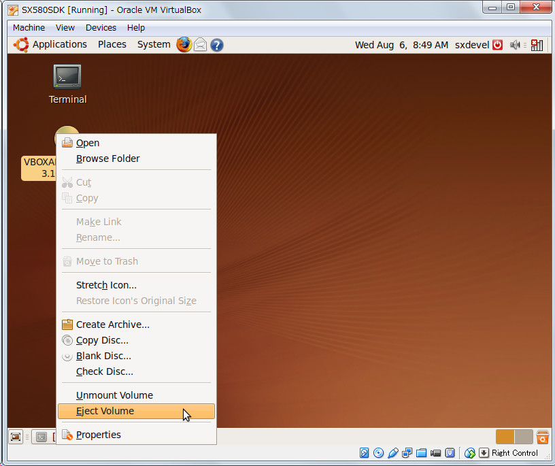Click the VirtualBox virtualization chip indicator

pyautogui.click(x=450, y=453)
